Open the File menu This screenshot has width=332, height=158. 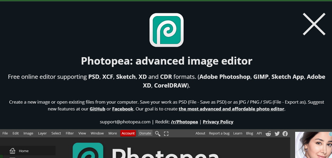pos(5,133)
